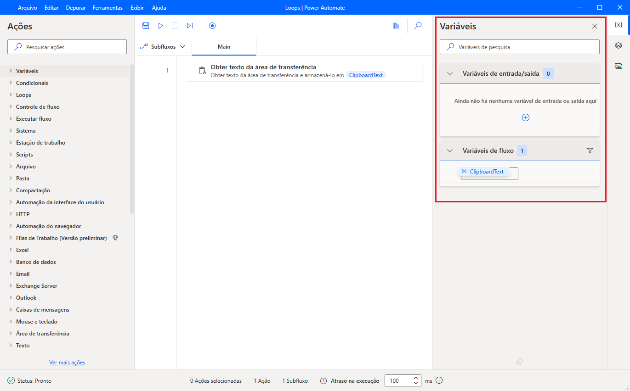
Task: Expand Área de transferência group
Action: tap(11, 334)
